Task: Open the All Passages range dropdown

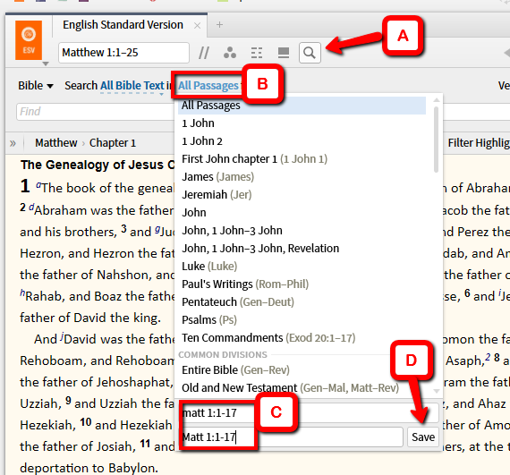Action: pyautogui.click(x=208, y=86)
